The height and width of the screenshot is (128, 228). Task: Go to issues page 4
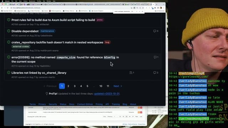[81, 86]
